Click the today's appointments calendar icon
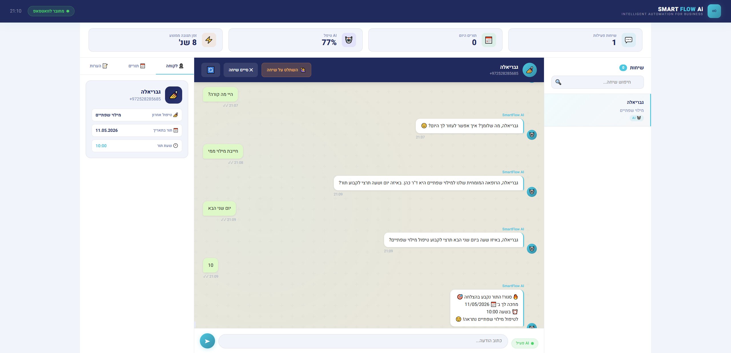 (x=489, y=40)
